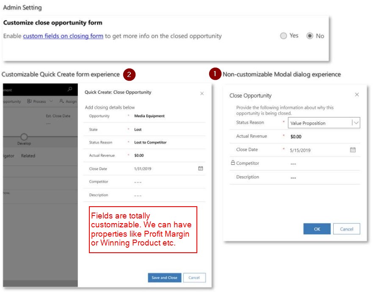Cancel the Quick Create form
Screen dimensions: 373x292
pos(194,278)
